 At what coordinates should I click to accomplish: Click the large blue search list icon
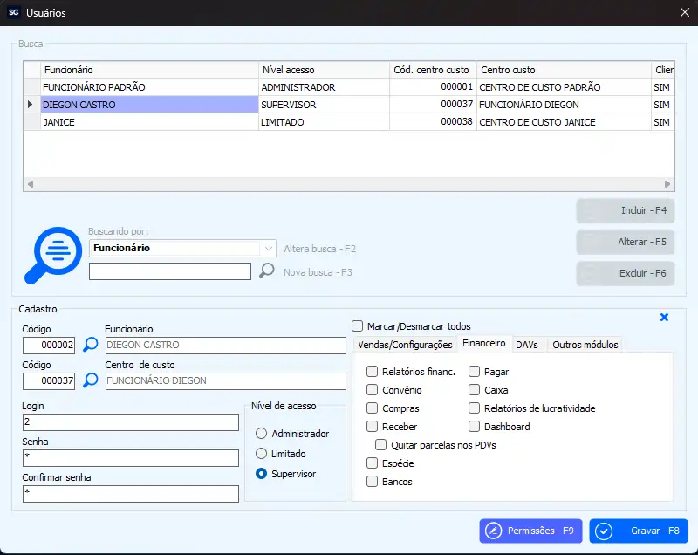point(51,255)
